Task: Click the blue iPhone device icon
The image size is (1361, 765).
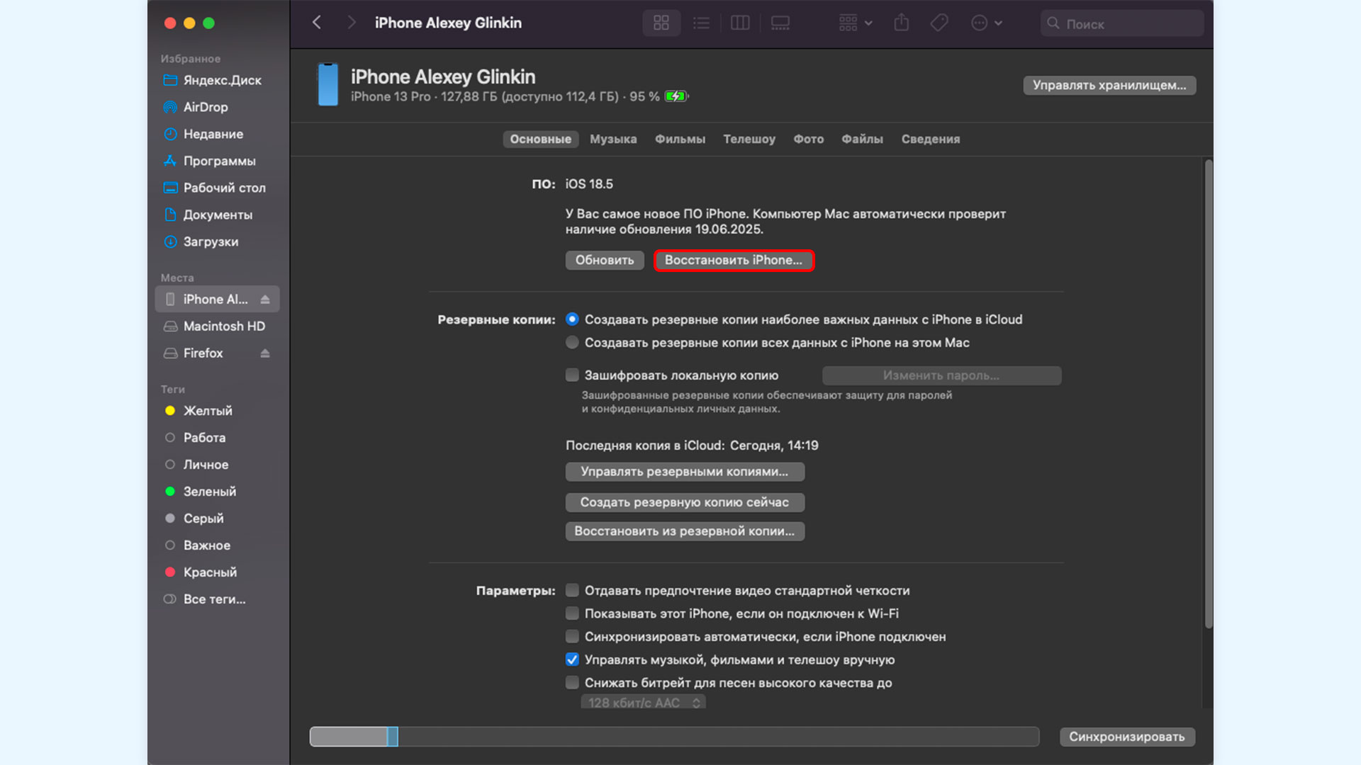Action: (327, 84)
